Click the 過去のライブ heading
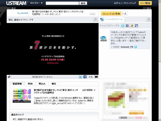Screen dimensions: 161x121 (x=17, y=115)
